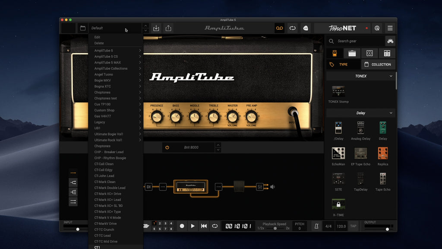Open the ToneNET globe browser icon
Viewport: 442px width, 249px height.
coord(376,28)
